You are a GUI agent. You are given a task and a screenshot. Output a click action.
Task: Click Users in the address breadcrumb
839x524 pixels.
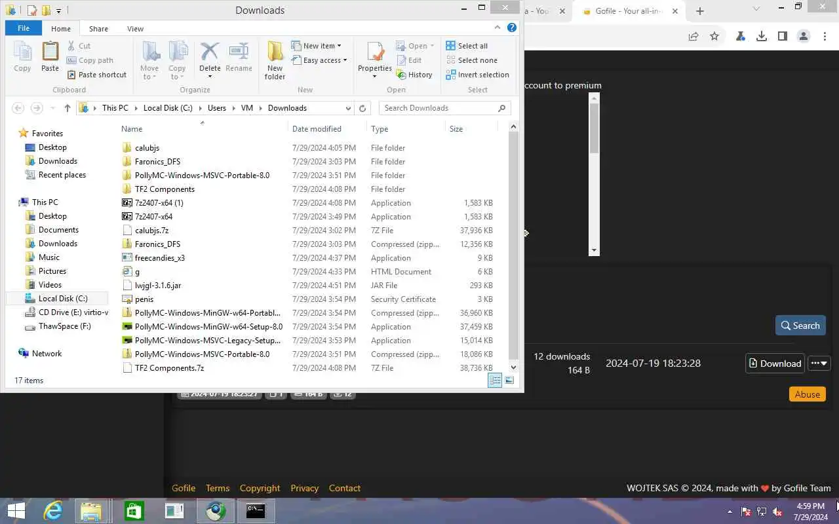217,108
